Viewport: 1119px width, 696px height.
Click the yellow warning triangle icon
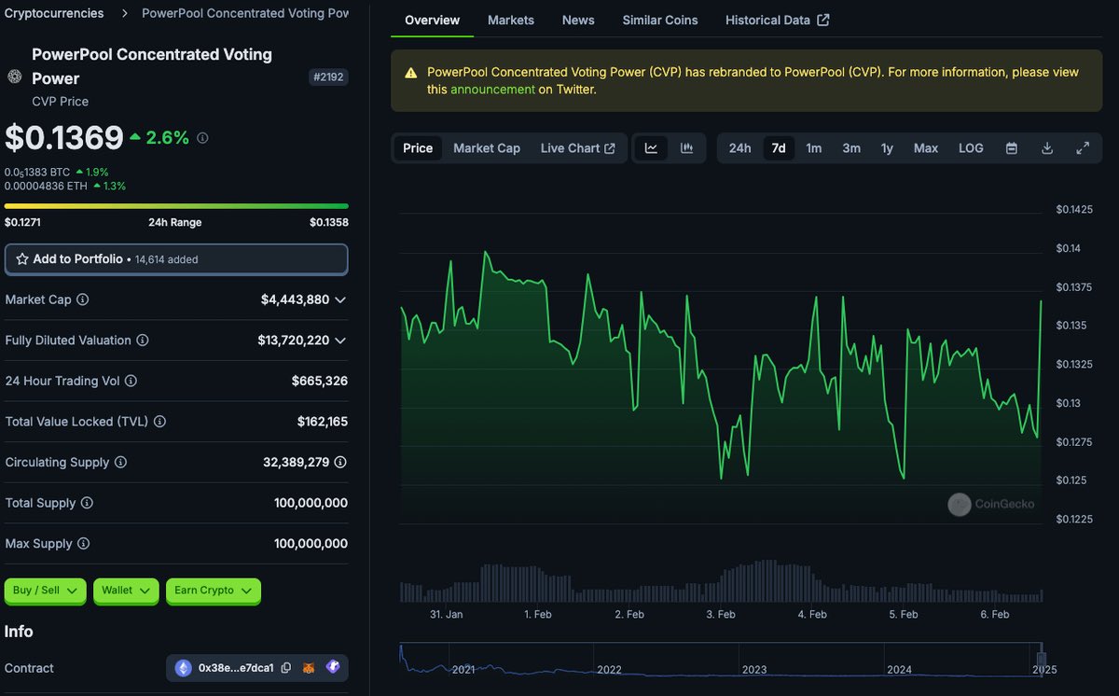(410, 73)
